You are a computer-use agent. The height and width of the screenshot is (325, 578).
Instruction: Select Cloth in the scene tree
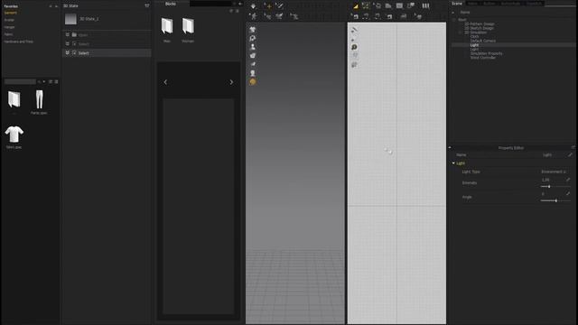(x=474, y=36)
